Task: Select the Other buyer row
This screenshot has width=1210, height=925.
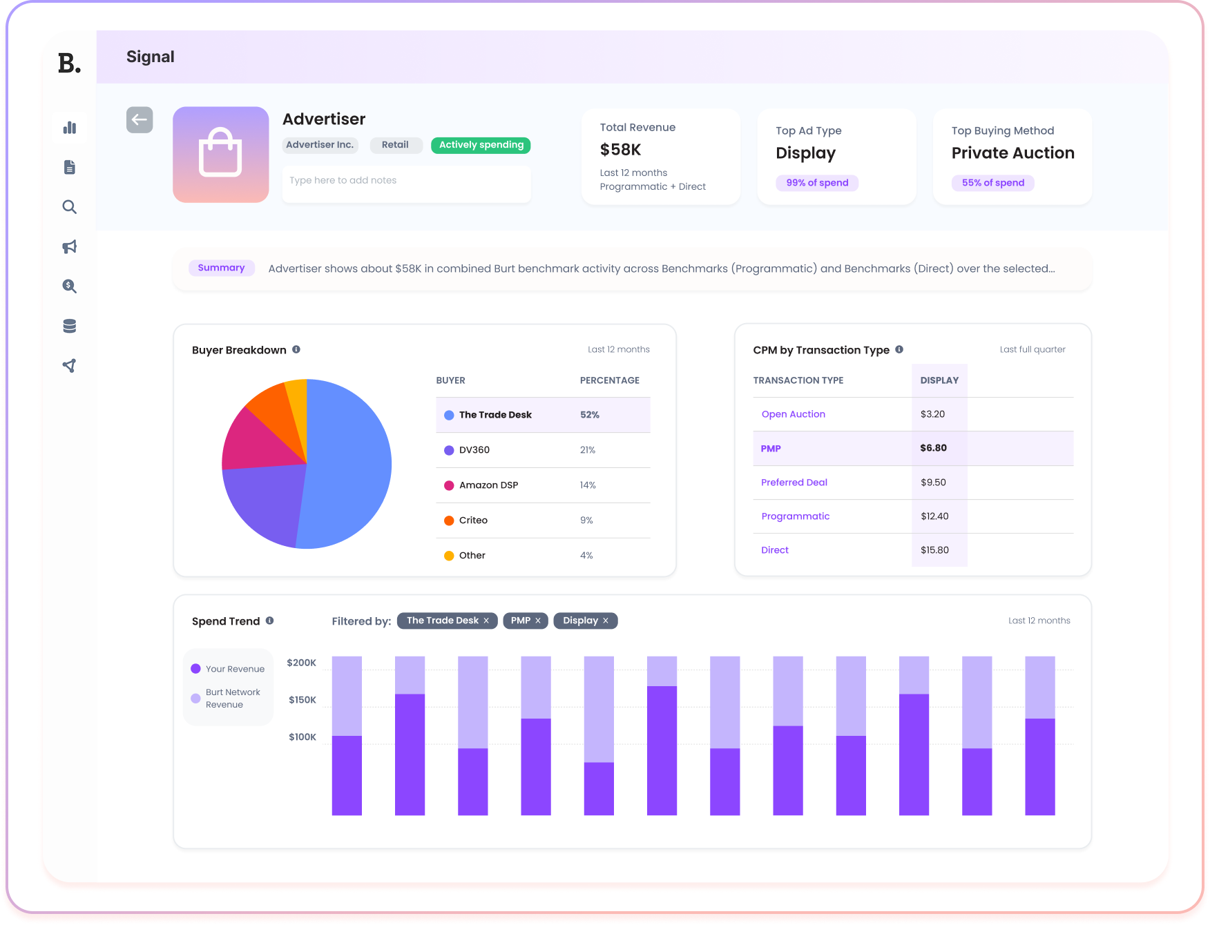Action: (x=543, y=556)
